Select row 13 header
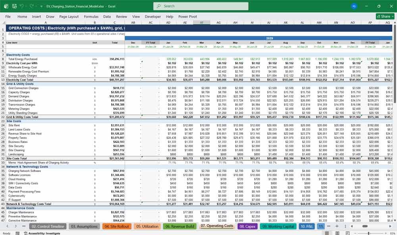This screenshot has height=235, width=397. [x=3, y=80]
